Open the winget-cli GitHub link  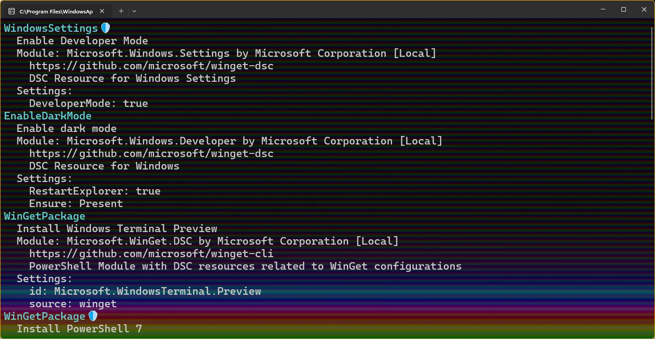coord(151,254)
